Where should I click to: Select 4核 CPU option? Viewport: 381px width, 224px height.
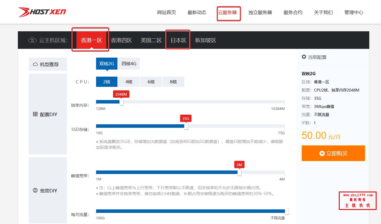click(x=129, y=82)
